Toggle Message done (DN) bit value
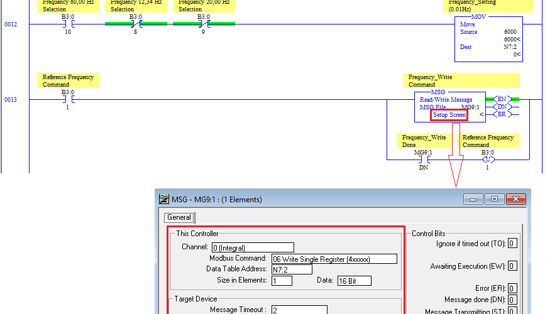The width and height of the screenshot is (545, 314). tap(512, 300)
